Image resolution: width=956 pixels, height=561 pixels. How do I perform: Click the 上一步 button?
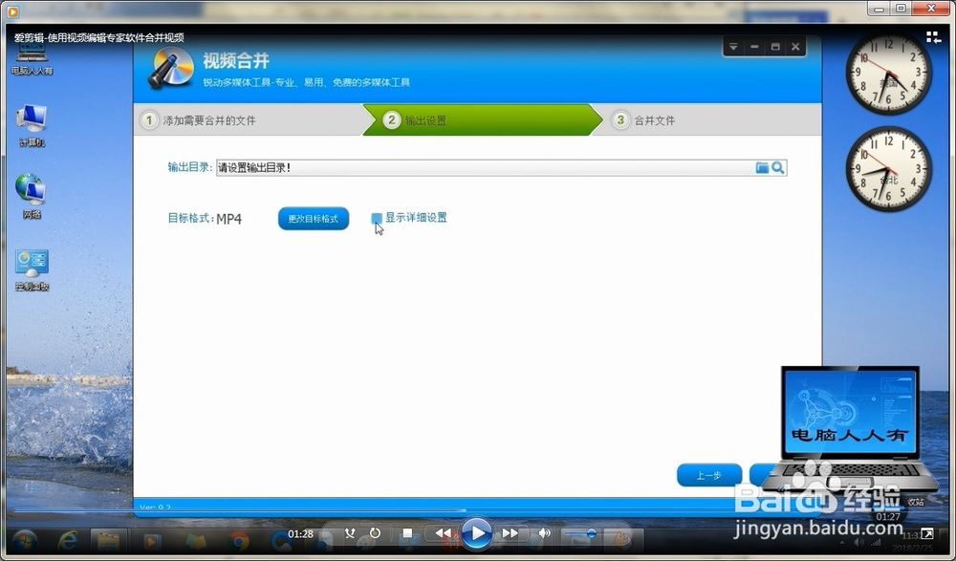click(x=709, y=476)
